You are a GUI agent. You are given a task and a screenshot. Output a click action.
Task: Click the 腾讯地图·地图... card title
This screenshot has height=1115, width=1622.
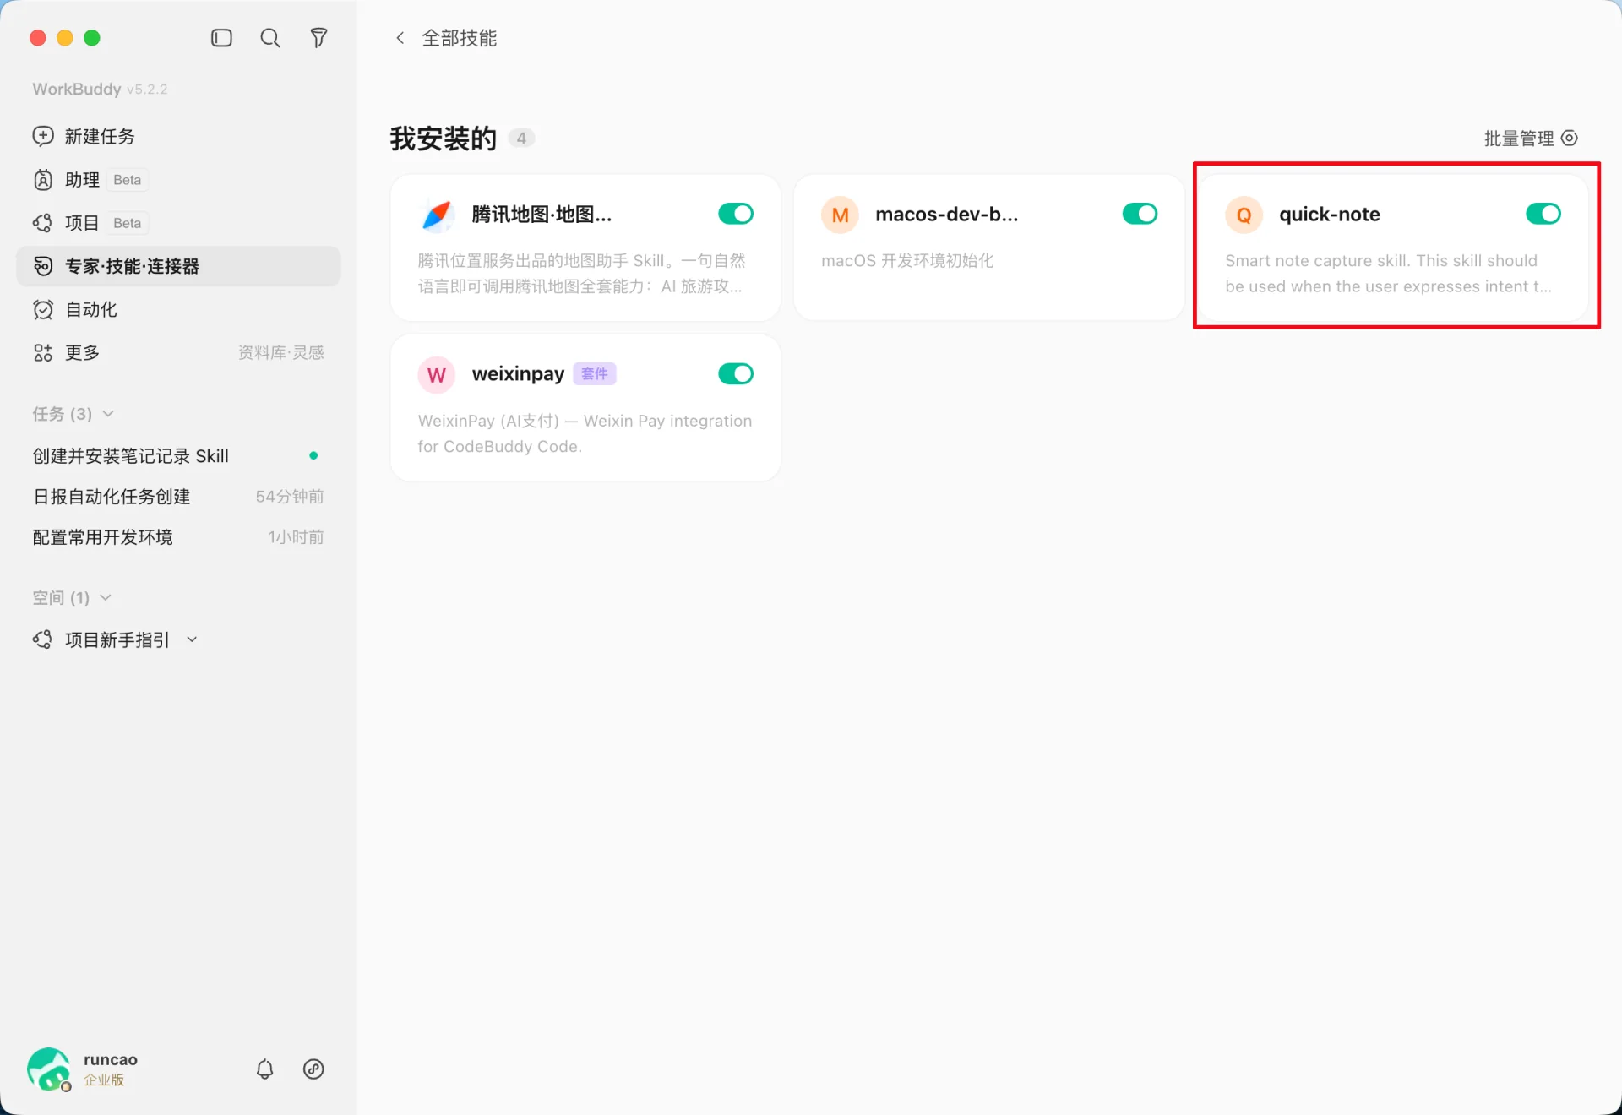542,215
